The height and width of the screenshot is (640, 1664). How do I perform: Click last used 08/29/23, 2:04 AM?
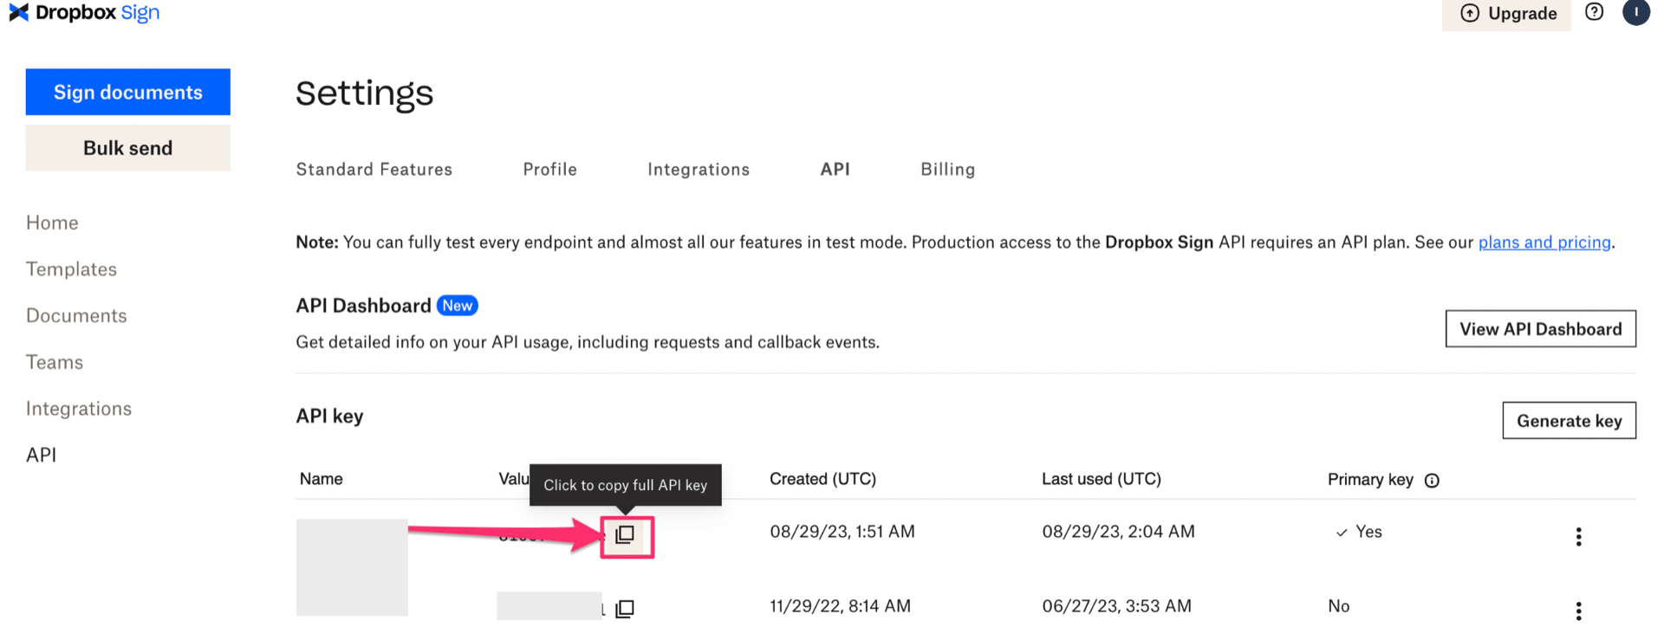click(x=1118, y=532)
